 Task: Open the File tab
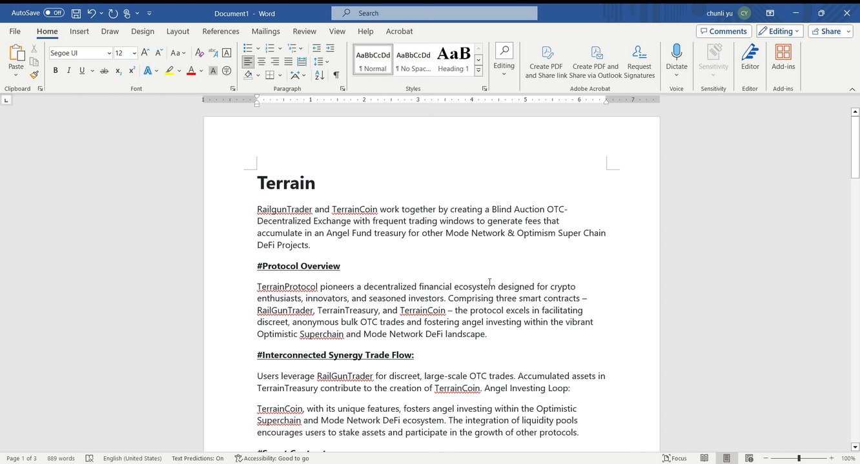[15, 31]
